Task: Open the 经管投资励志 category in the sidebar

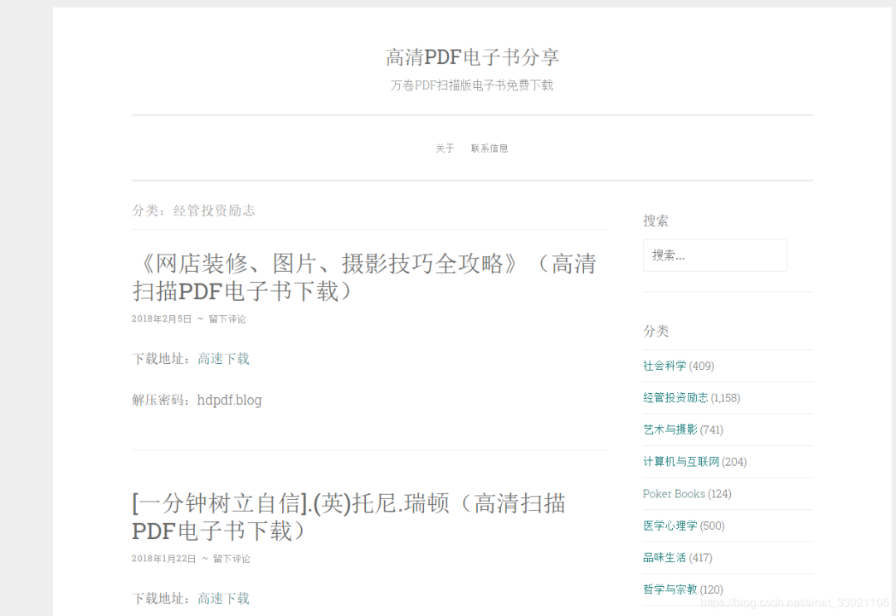Action: click(675, 398)
